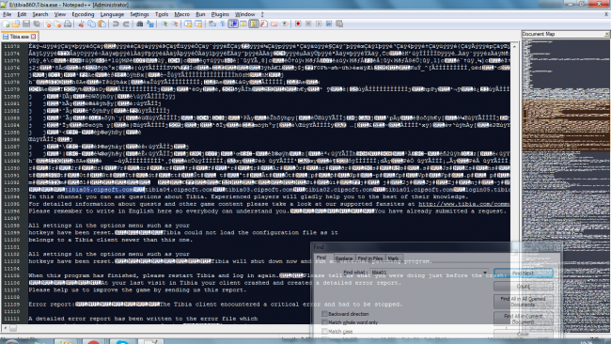Click the Count button
611x344 pixels.
pyautogui.click(x=524, y=287)
